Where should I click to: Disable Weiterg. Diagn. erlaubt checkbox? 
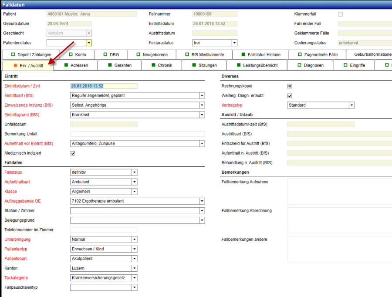tap(290, 96)
